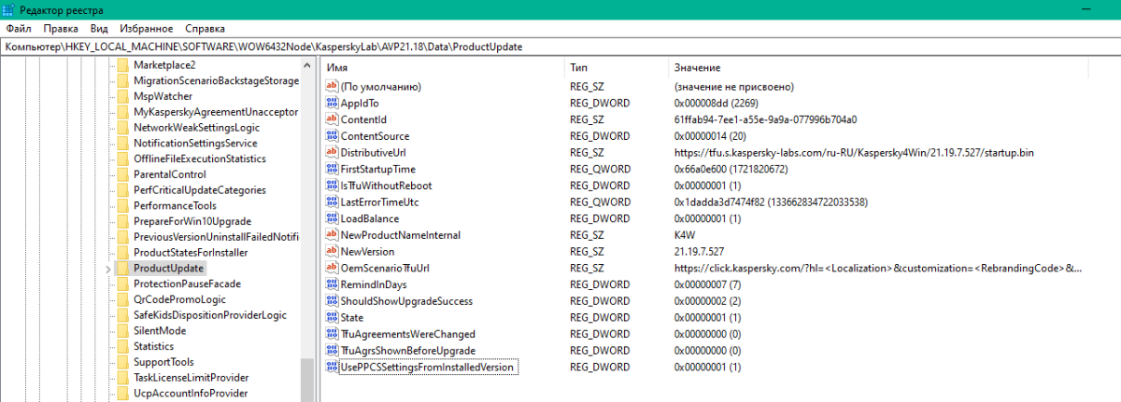
Task: Select SafeKidsDispositionProviderLogic tree item
Action: [x=209, y=315]
